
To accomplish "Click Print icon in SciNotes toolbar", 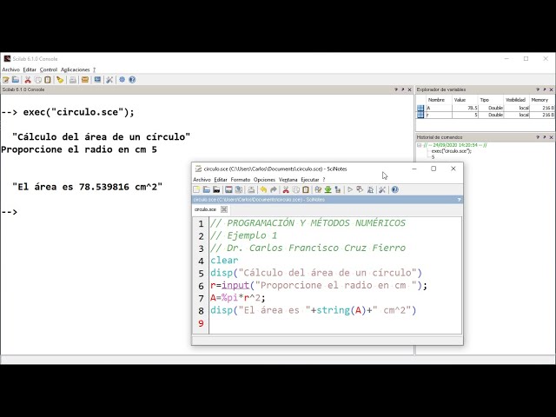I will (251, 189).
